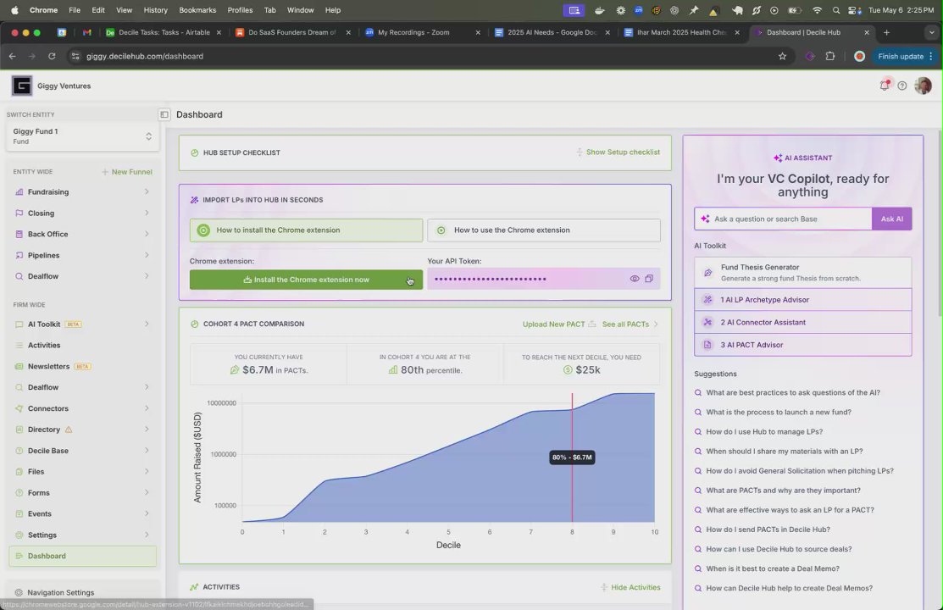Click the red 80% marker on chart
The image size is (943, 610).
[572, 457]
